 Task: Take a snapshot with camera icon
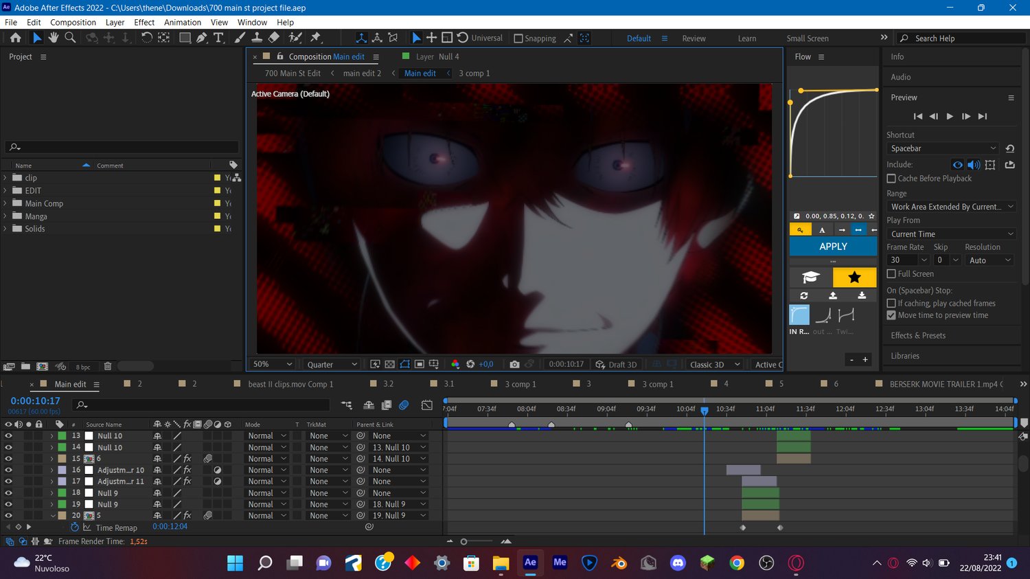click(514, 364)
